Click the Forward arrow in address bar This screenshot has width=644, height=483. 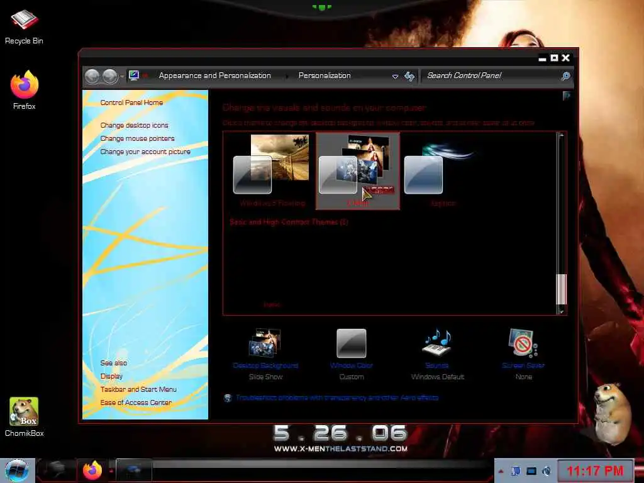(110, 76)
